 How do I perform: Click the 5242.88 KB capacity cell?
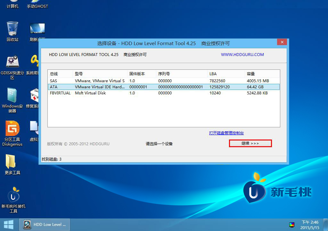257,93
